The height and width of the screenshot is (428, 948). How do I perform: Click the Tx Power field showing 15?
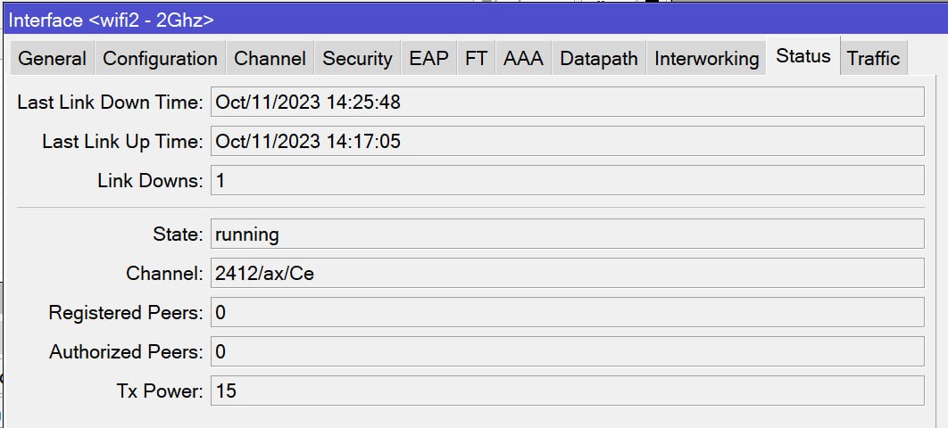point(567,391)
